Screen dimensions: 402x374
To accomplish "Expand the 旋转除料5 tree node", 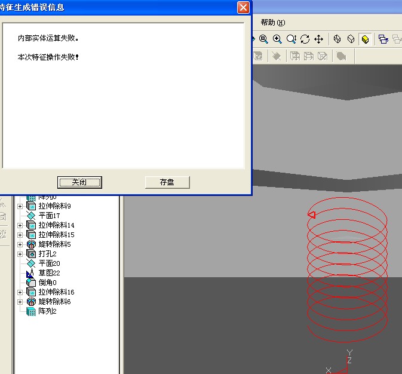I will (20, 244).
